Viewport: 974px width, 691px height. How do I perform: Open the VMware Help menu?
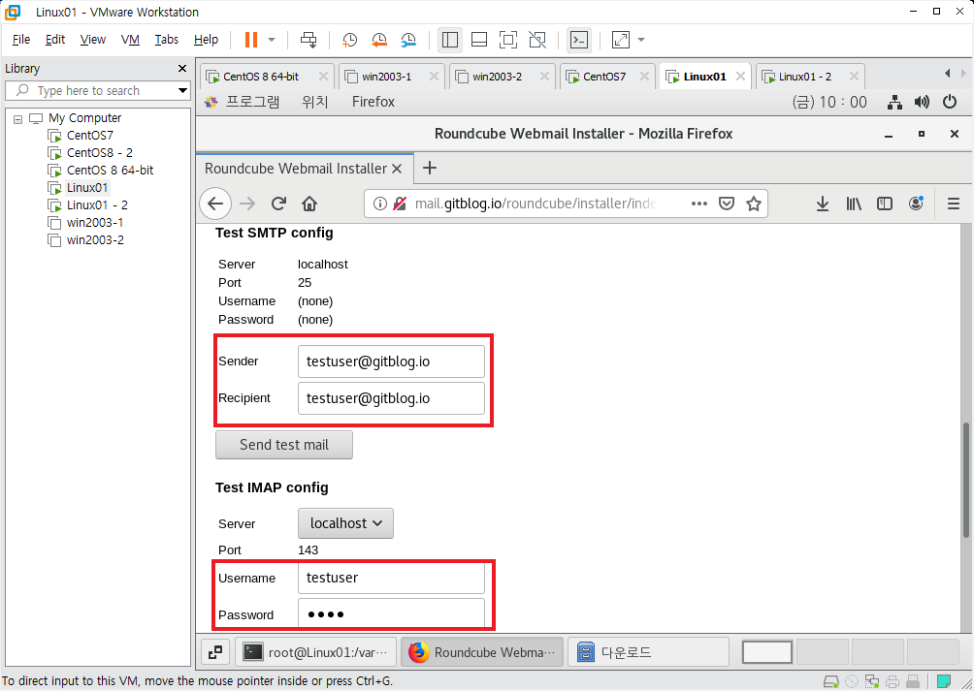point(206,39)
